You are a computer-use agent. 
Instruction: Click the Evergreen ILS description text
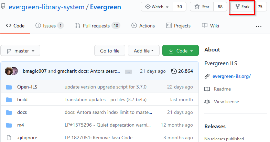point(221,63)
